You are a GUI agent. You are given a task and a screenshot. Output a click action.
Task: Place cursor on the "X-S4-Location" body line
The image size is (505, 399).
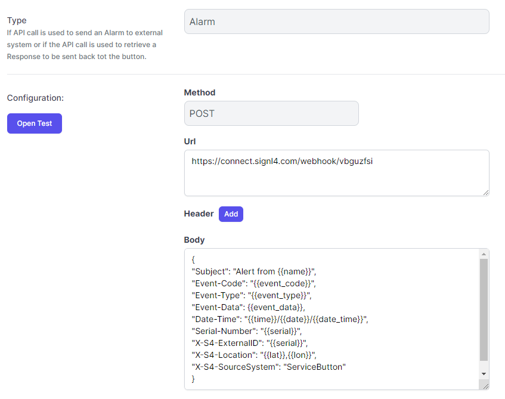click(254, 355)
